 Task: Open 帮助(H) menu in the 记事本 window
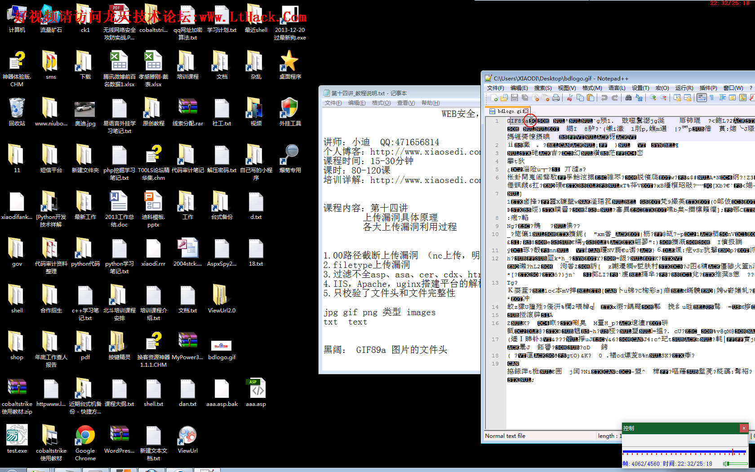[430, 103]
